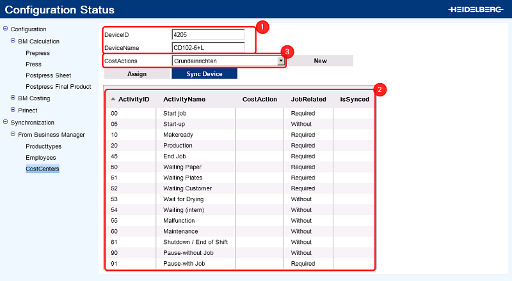Click the Sync Device button
The image size is (512, 281).
(x=204, y=73)
